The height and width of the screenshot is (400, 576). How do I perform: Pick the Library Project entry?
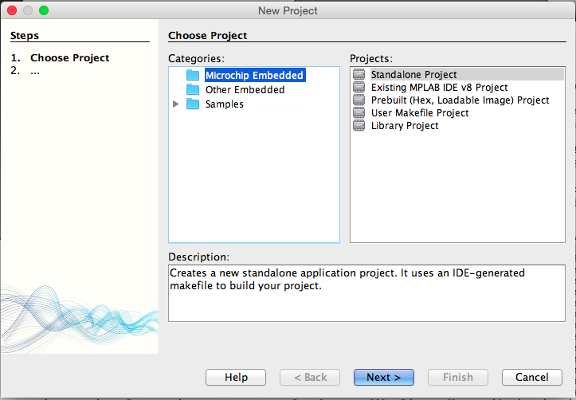point(405,126)
